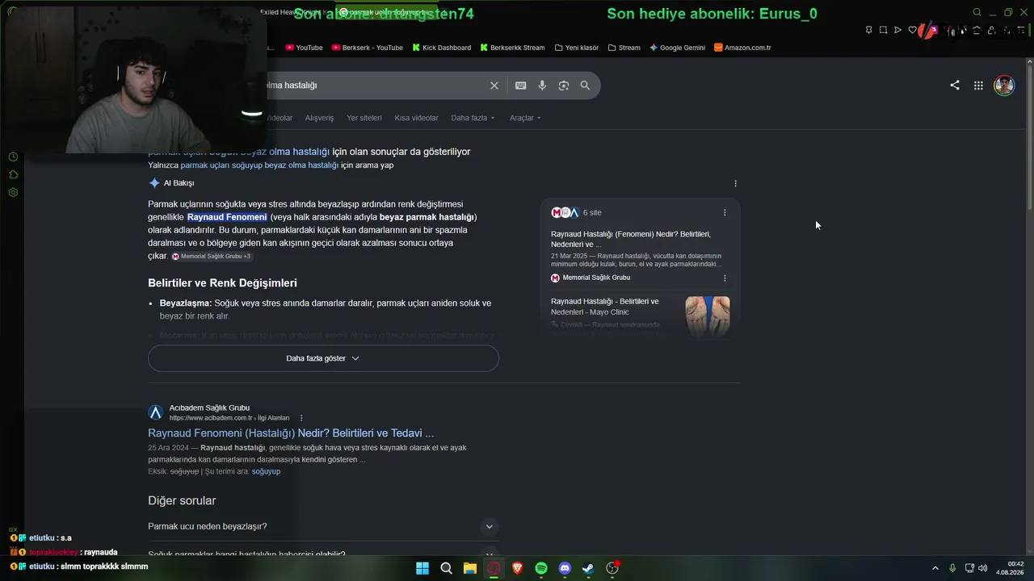Click the Mayo Clinic hands thumbnail image
The height and width of the screenshot is (581, 1034).
[x=708, y=316]
